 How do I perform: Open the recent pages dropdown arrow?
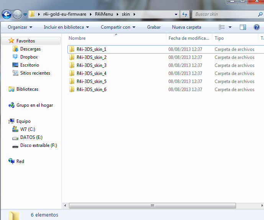[x=25, y=15]
